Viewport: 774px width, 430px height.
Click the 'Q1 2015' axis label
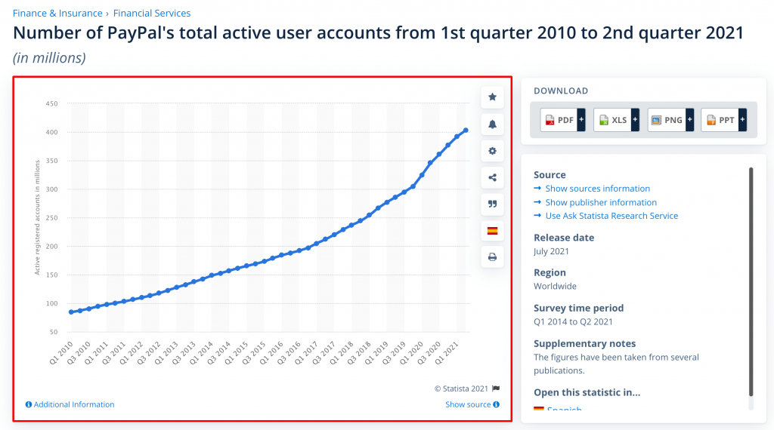(x=237, y=353)
